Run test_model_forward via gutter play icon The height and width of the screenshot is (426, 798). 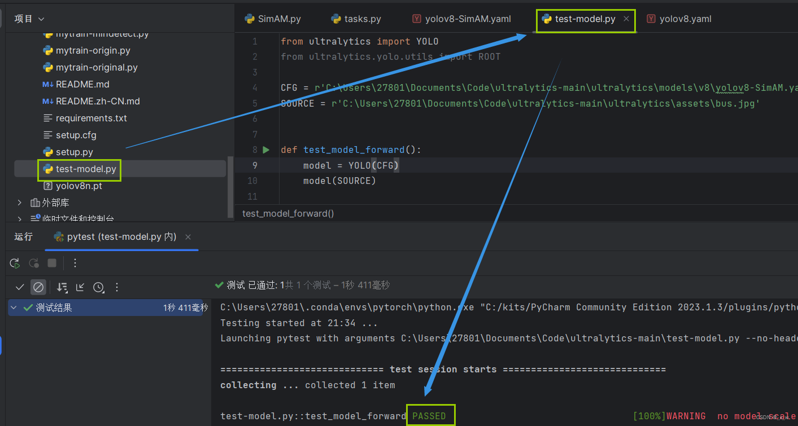pyautogui.click(x=267, y=150)
